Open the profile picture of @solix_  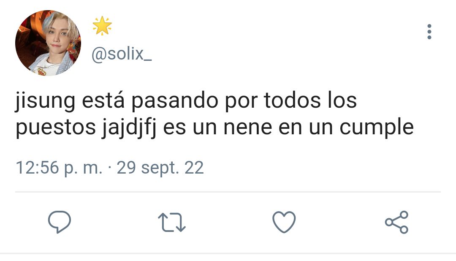pyautogui.click(x=48, y=43)
